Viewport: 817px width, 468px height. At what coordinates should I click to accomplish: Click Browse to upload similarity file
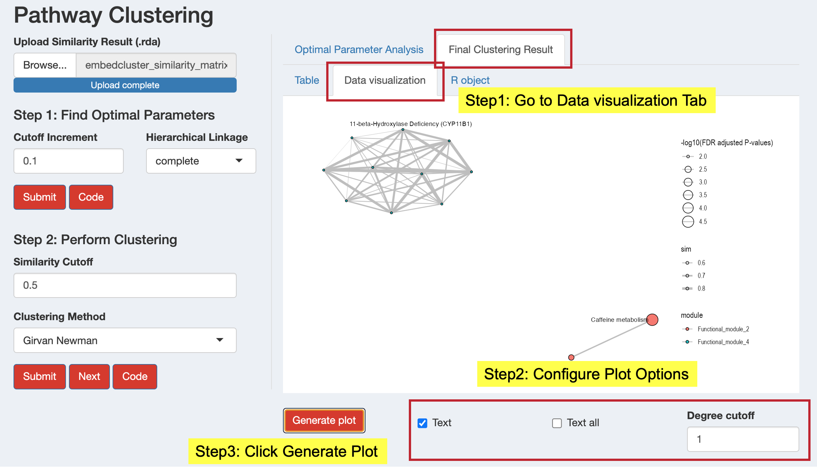45,65
